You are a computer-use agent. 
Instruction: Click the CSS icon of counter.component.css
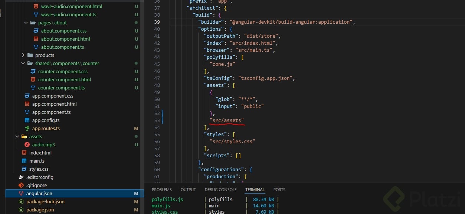pos(33,71)
